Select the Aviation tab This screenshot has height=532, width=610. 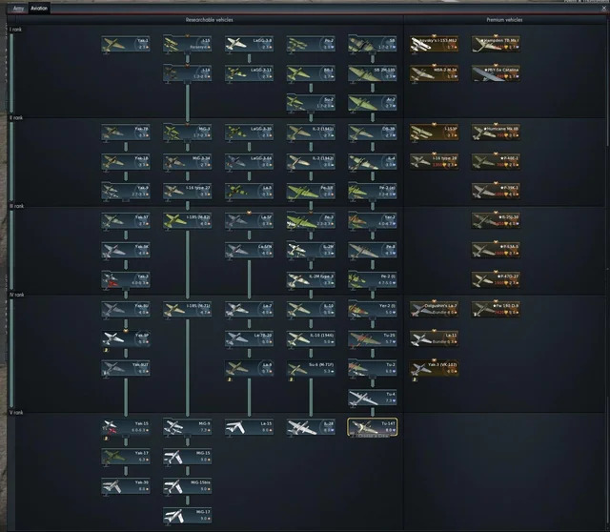point(39,9)
